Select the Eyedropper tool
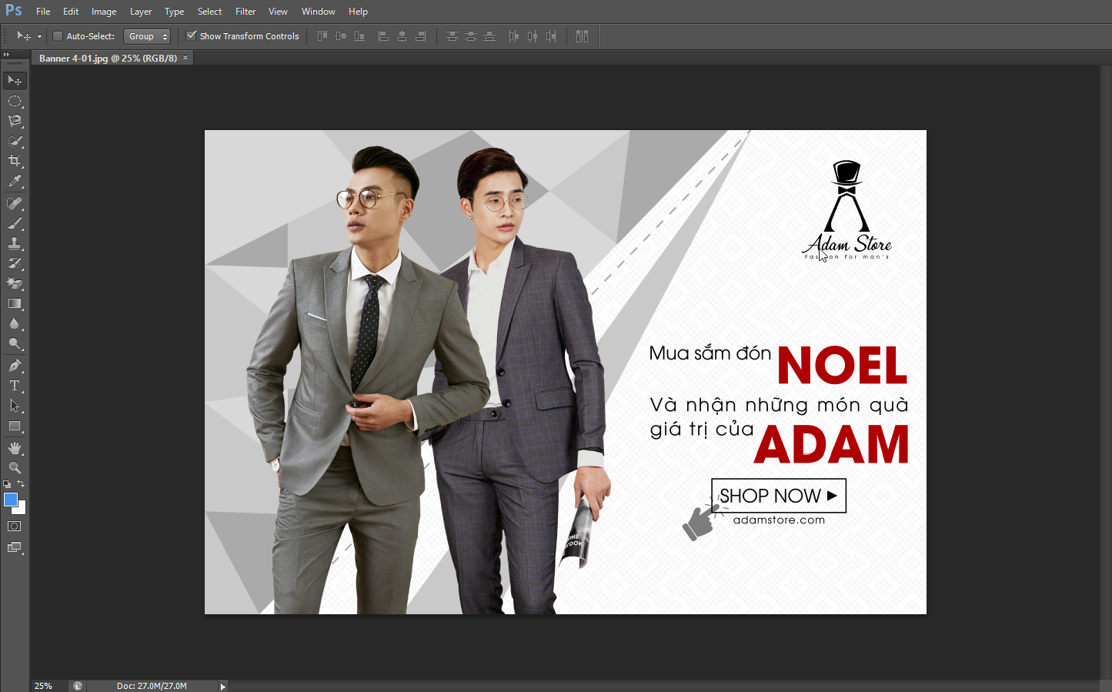The width and height of the screenshot is (1112, 692). tap(15, 182)
